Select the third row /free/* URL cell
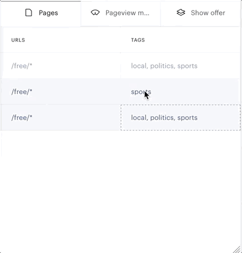Image resolution: width=242 pixels, height=253 pixels. (x=61, y=117)
